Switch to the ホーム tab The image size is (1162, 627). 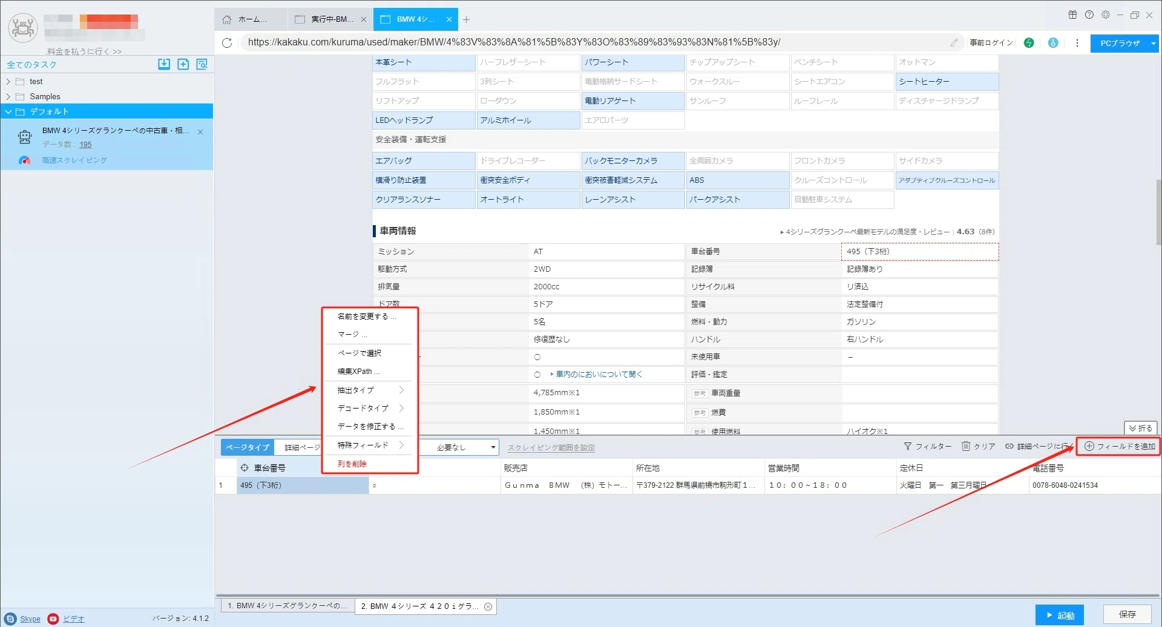pyautogui.click(x=251, y=19)
